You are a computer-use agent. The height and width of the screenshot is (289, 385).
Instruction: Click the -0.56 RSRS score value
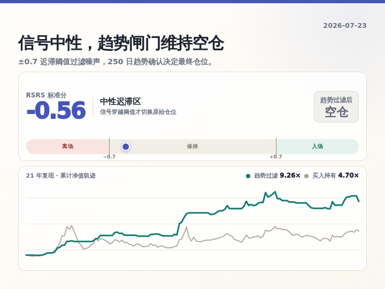pyautogui.click(x=56, y=110)
